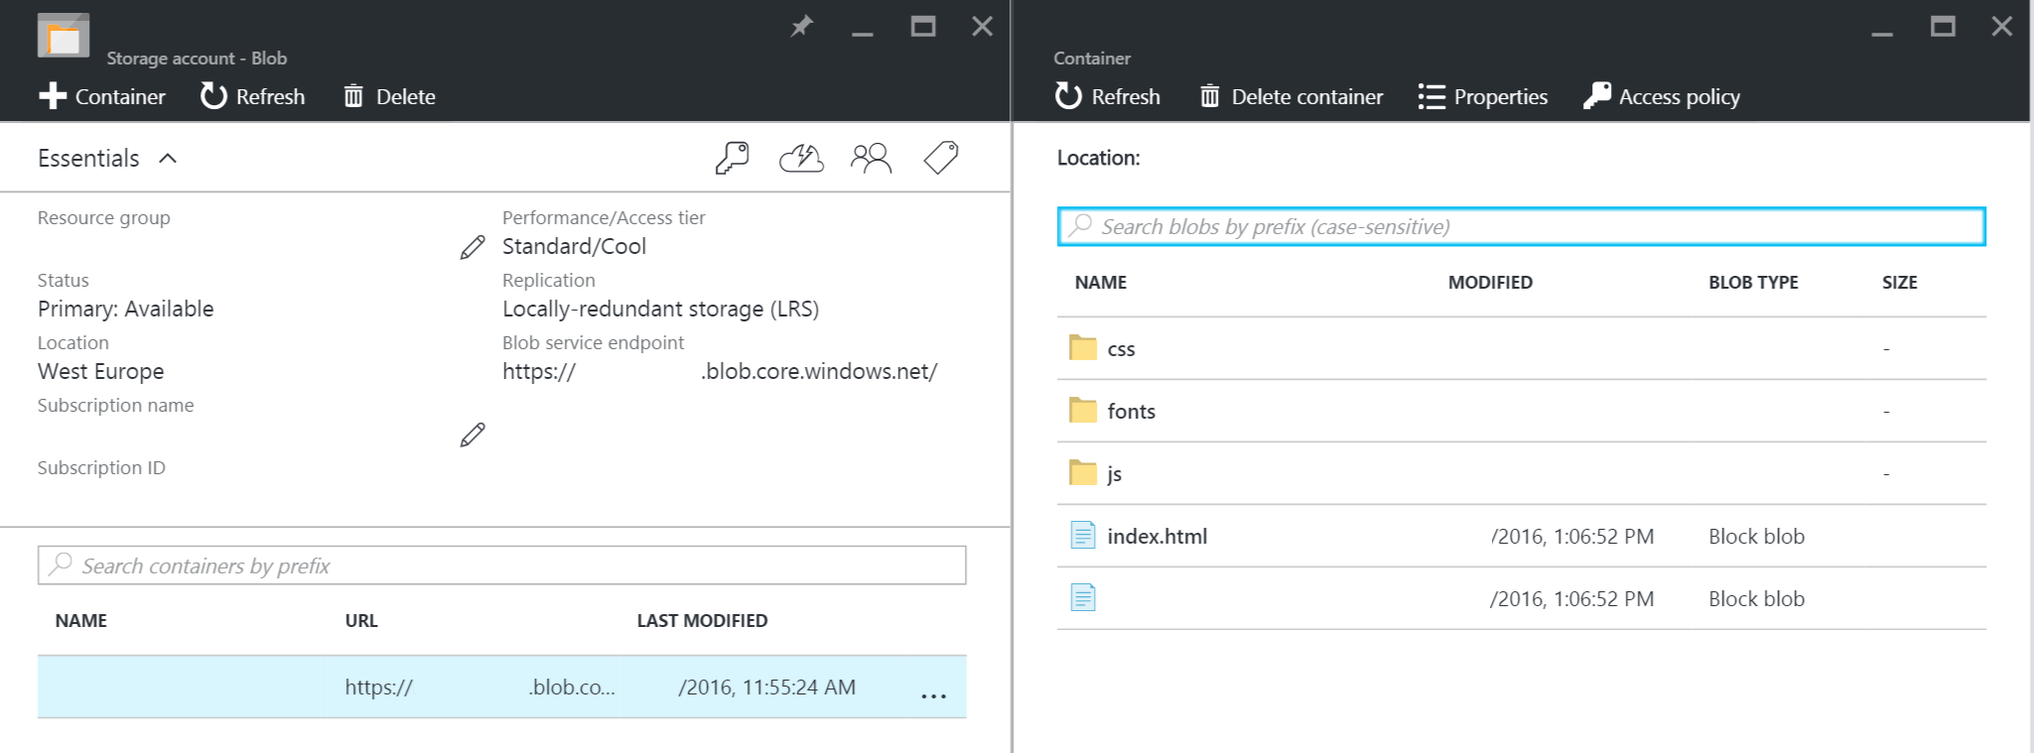2034x753 pixels.
Task: Sort containers by URL column
Action: tap(361, 621)
